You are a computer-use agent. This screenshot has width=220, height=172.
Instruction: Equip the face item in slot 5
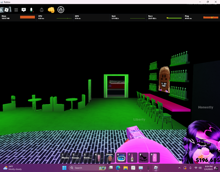tap(110, 157)
